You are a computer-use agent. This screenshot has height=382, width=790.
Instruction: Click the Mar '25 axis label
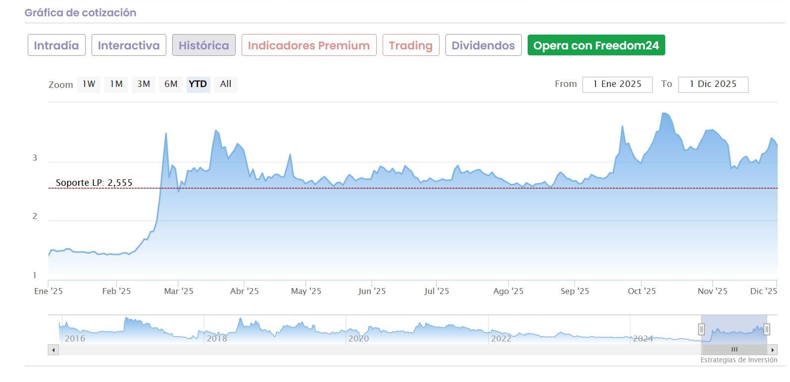(x=179, y=291)
